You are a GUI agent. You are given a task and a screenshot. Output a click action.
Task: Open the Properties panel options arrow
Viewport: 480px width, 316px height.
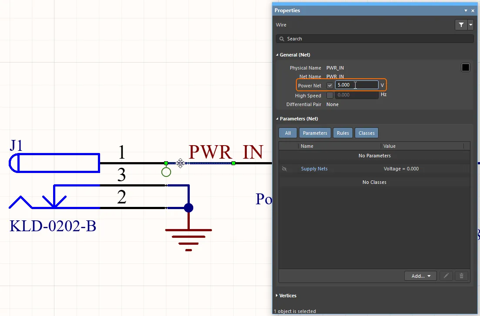click(466, 10)
